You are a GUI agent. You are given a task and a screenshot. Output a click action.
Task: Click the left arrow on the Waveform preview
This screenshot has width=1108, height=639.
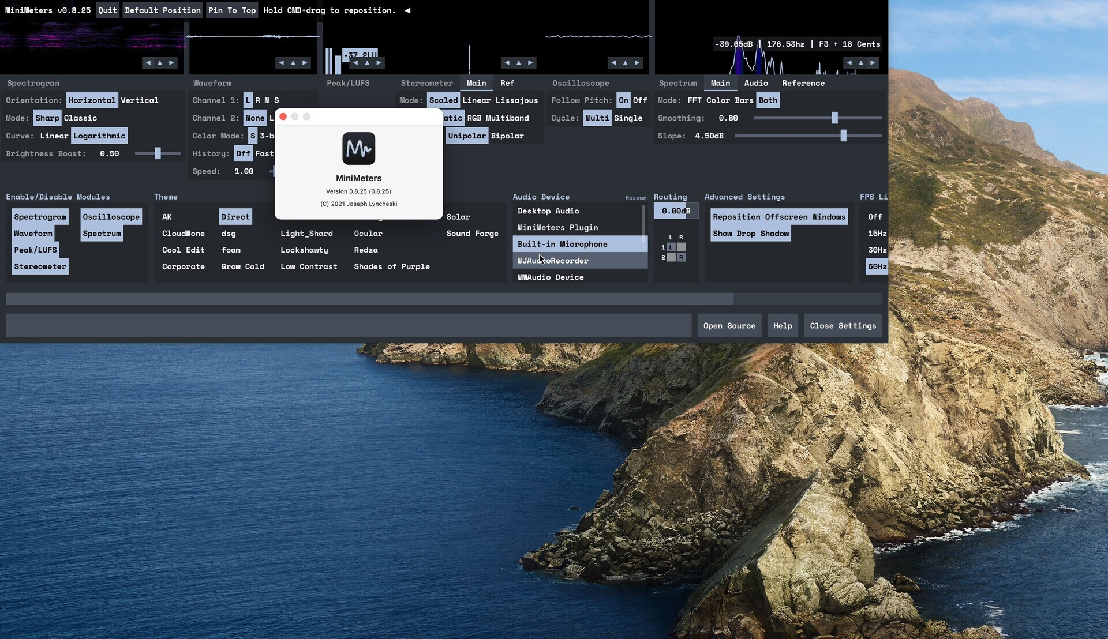click(x=282, y=63)
